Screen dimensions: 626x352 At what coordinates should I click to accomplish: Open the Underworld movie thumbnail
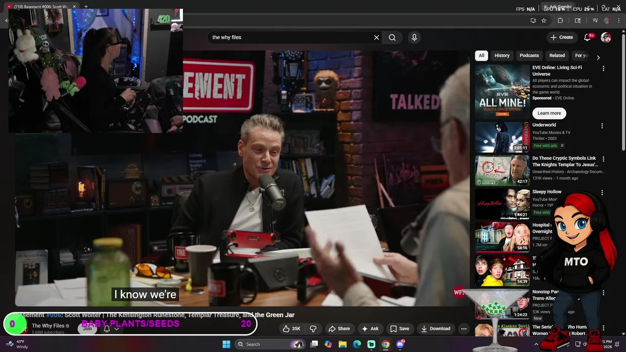point(502,137)
